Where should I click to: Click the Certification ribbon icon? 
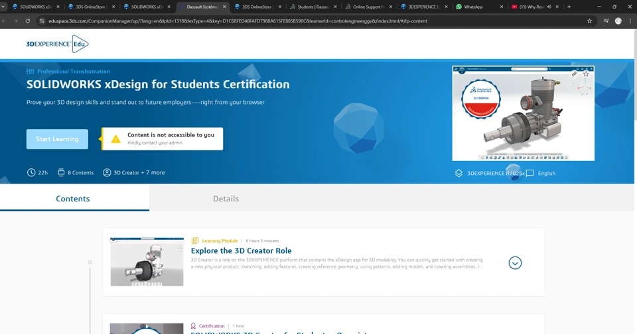pyautogui.click(x=193, y=326)
